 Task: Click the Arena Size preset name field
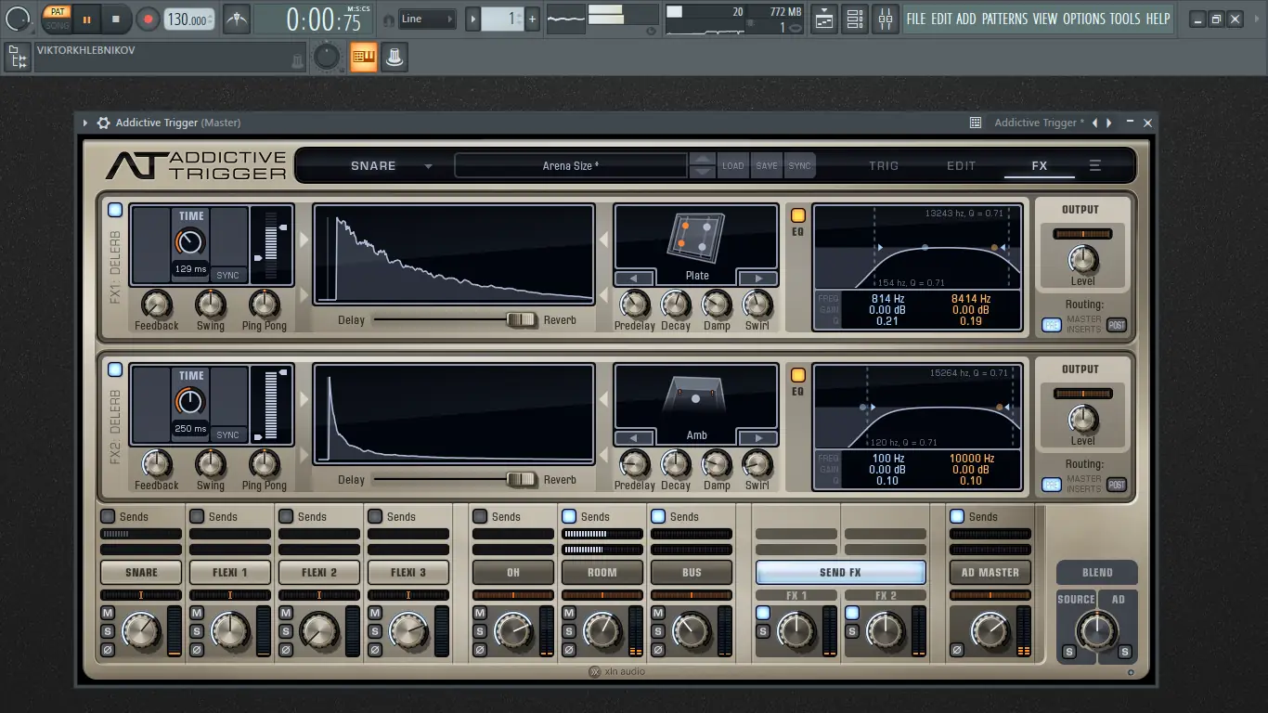[x=571, y=166]
